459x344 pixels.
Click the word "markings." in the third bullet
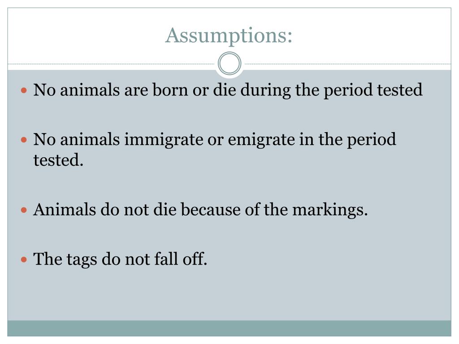click(330, 210)
